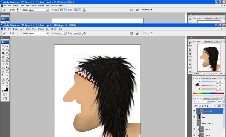The height and width of the screenshot is (137, 226).
Task: Open Image menu in front window
Action: [x=15, y=29]
